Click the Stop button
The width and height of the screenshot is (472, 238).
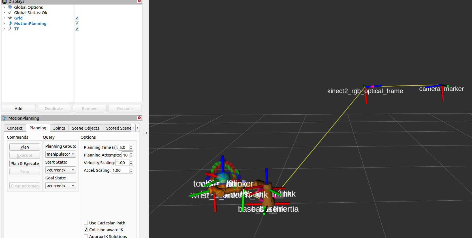click(x=25, y=172)
